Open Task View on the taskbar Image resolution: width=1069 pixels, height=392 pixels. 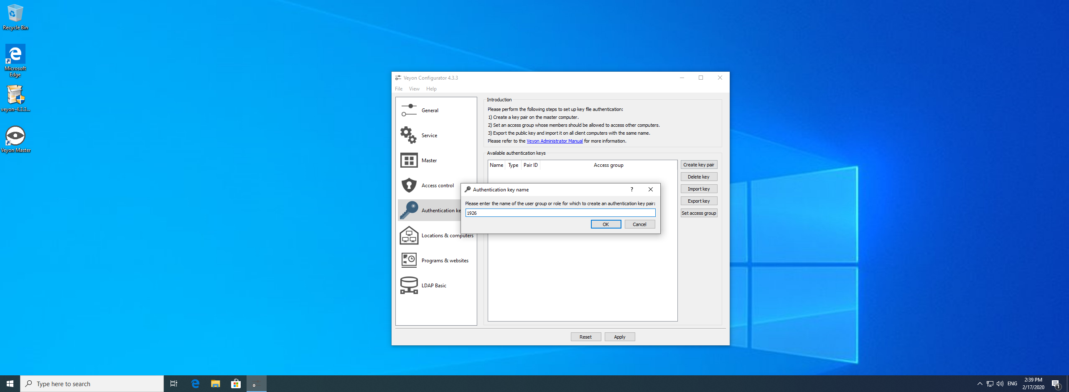tap(174, 384)
